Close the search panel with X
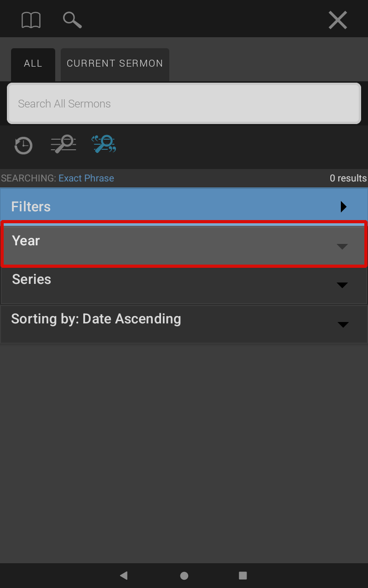Image resolution: width=368 pixels, height=588 pixels. 338,20
